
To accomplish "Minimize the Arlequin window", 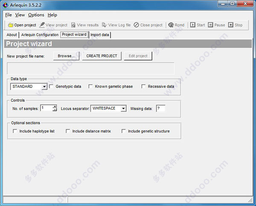I will (223, 4).
